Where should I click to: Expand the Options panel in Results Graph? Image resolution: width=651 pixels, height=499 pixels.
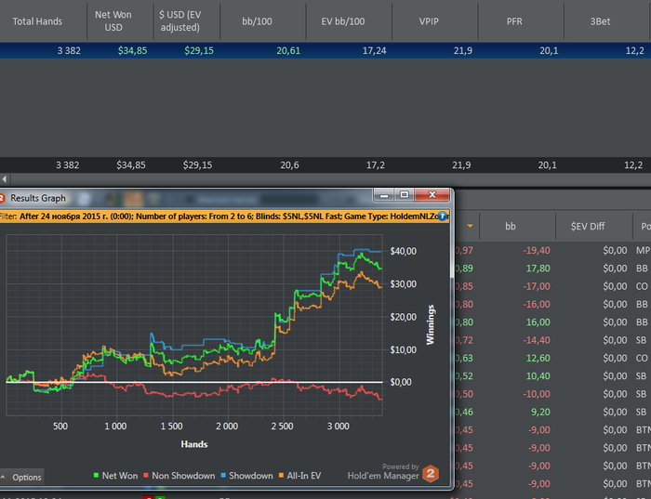point(22,477)
